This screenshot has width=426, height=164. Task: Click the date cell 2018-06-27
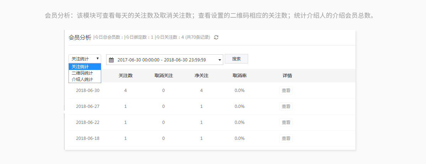point(88,106)
